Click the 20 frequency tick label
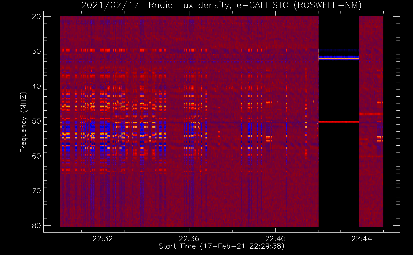Viewport: 413px width, 255px height. 37,17
